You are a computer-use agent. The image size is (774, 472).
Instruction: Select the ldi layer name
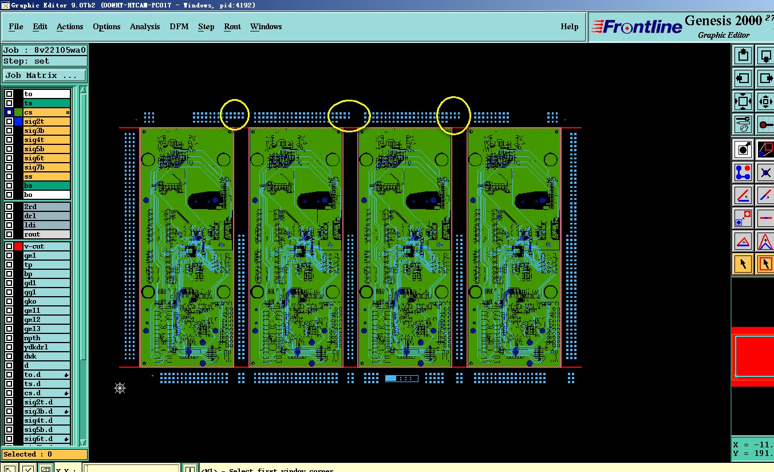(x=47, y=225)
